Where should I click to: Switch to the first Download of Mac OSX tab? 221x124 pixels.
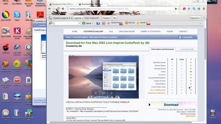tap(63, 4)
